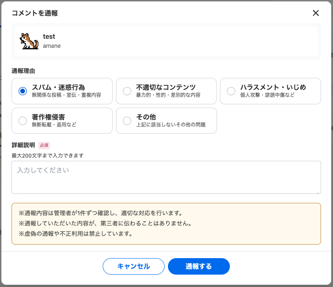Select the スパム・迷惑行為 radio button

[23, 91]
